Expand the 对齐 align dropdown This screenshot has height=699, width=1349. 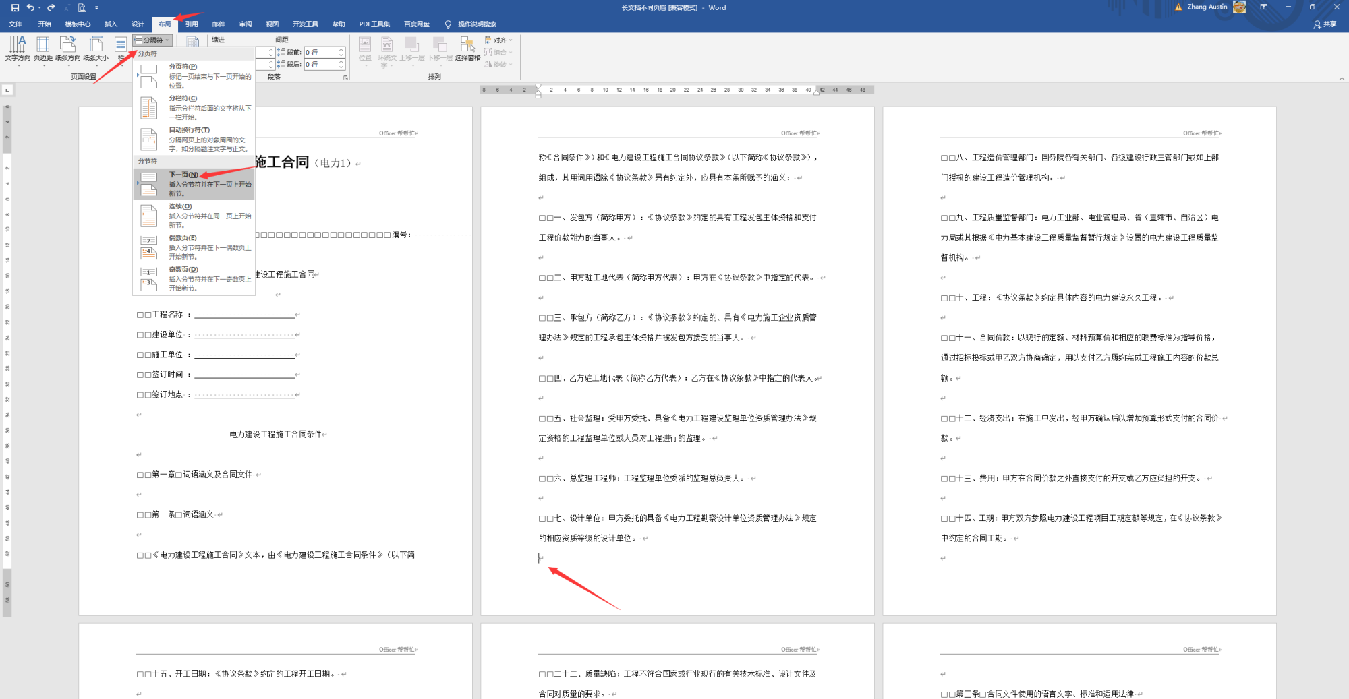click(498, 40)
